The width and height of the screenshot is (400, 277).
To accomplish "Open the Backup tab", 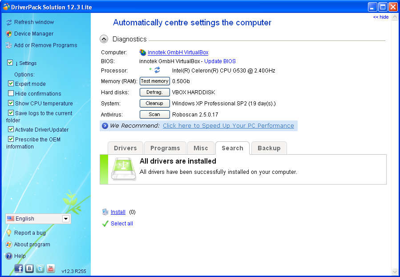I will pyautogui.click(x=269, y=148).
